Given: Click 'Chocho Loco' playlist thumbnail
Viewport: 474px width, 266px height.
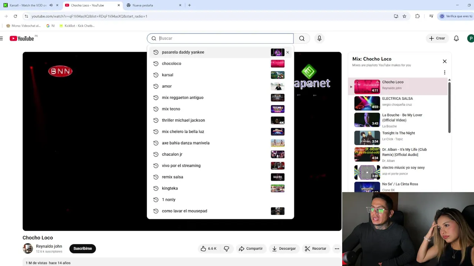Looking at the screenshot, I should click(x=367, y=86).
